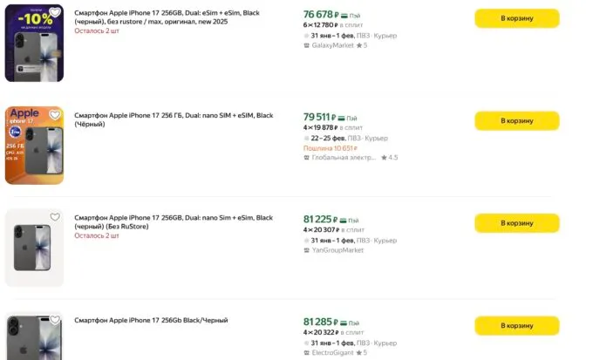593x360 pixels.
Task: Add 76 678 ₽ iPhone to cart
Action: pyautogui.click(x=516, y=18)
